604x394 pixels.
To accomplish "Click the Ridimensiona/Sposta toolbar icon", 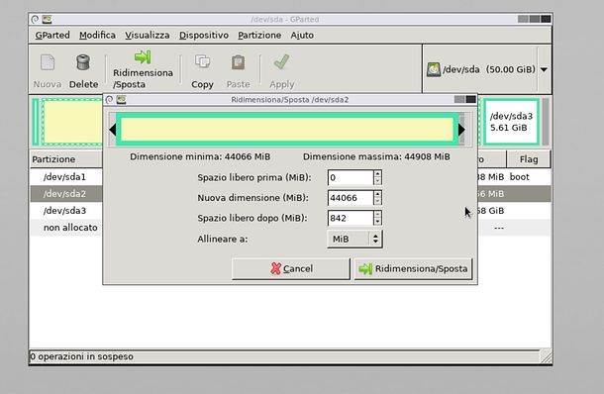I will [x=143, y=57].
